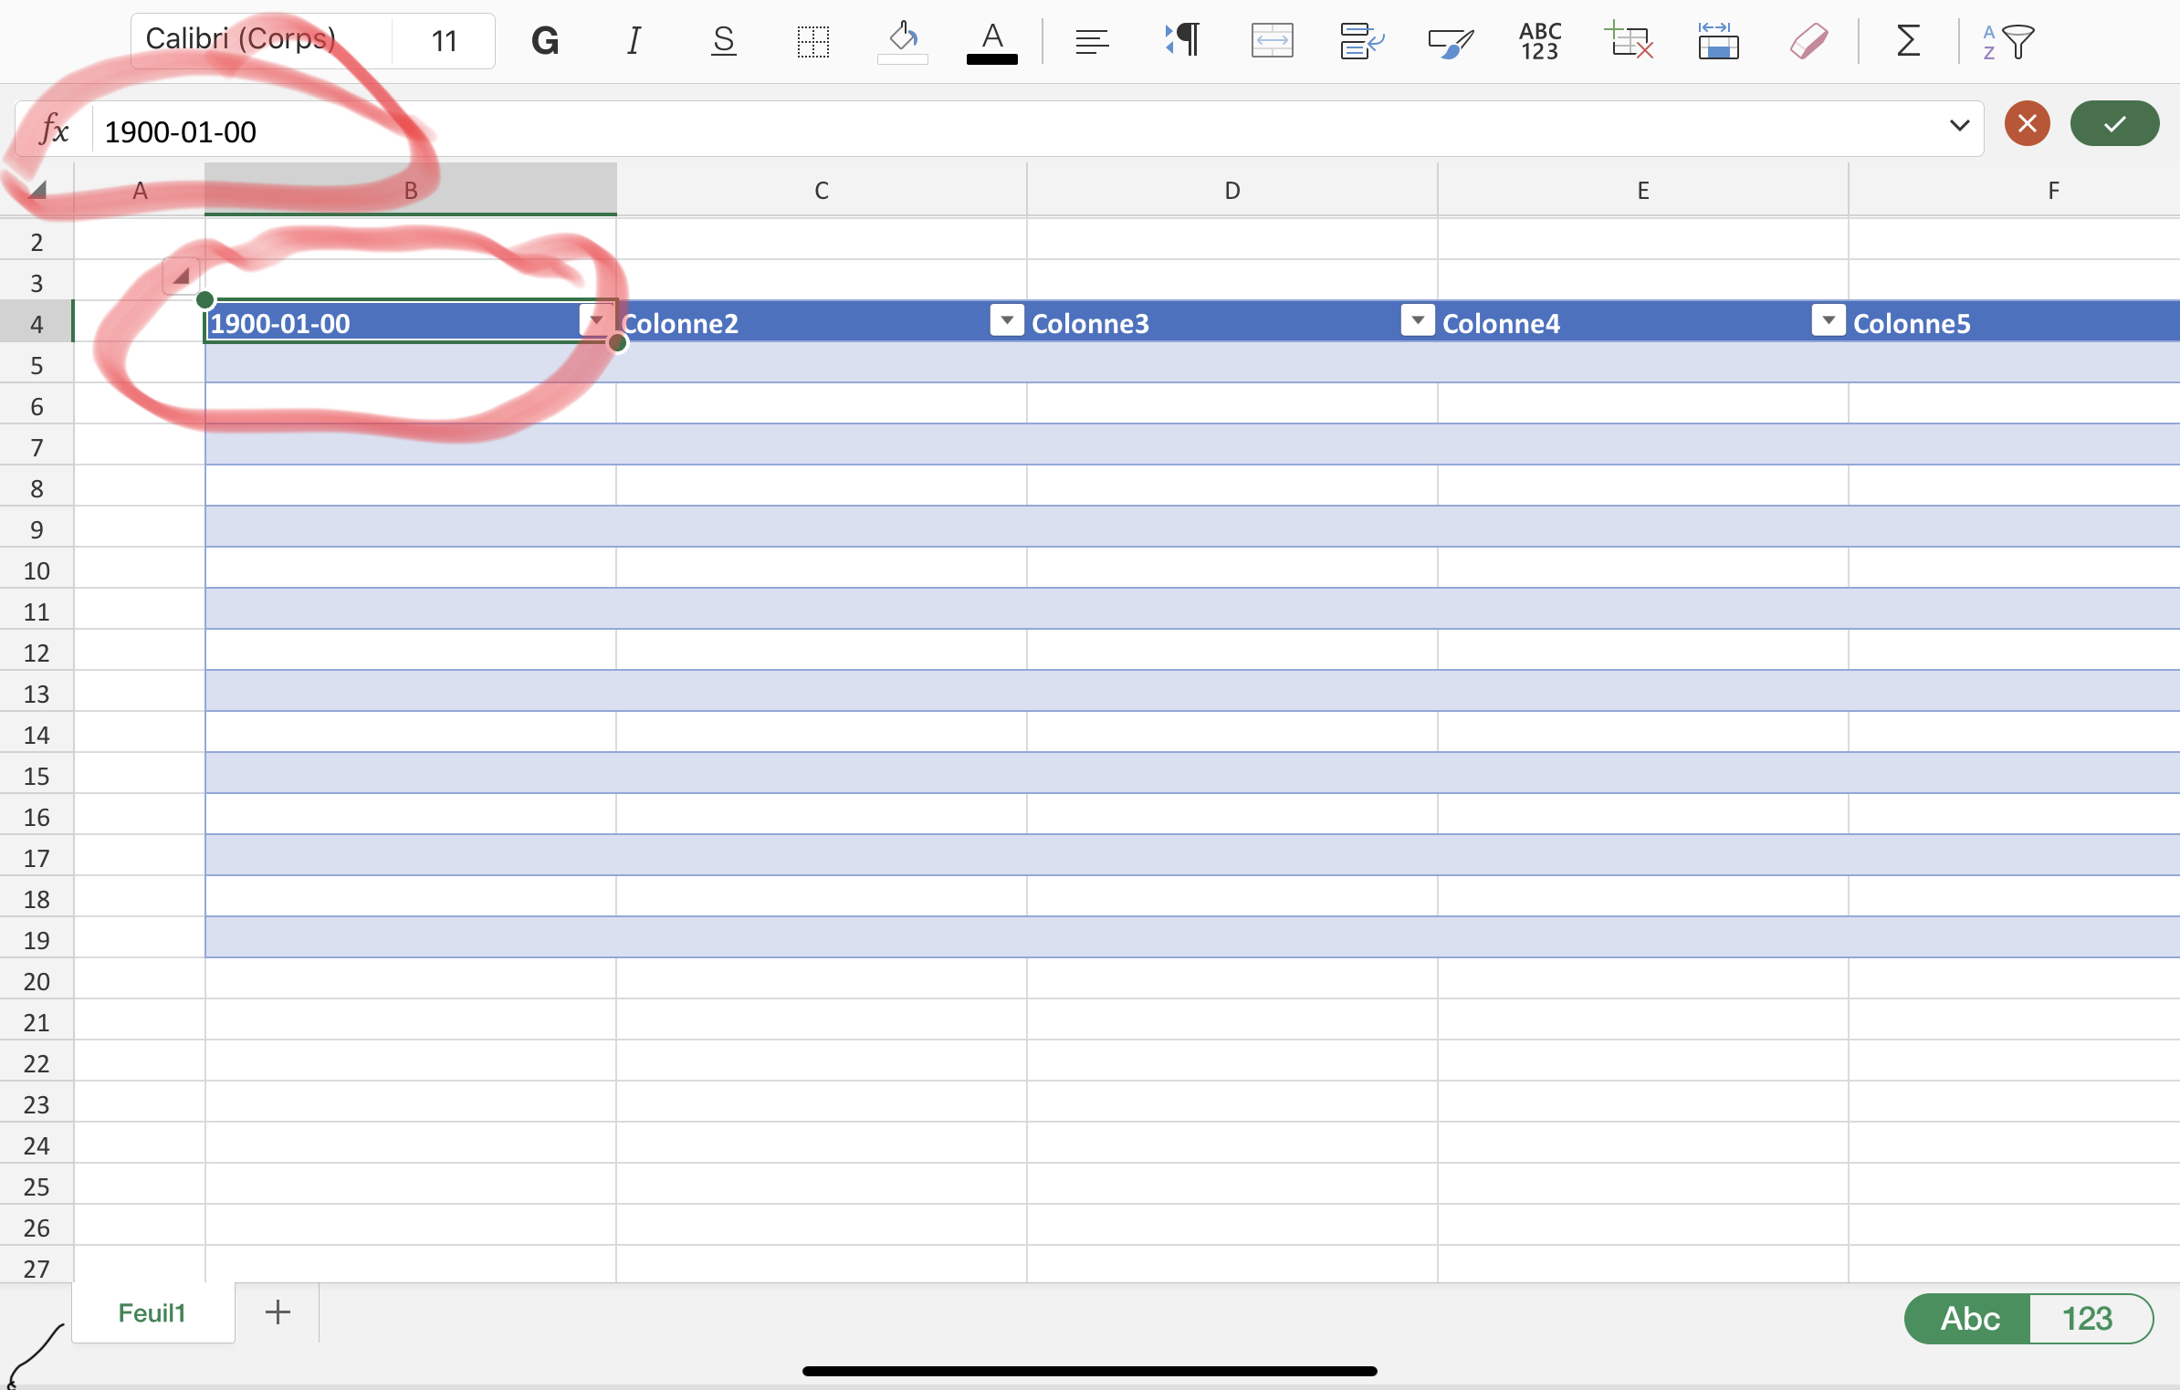This screenshot has width=2180, height=1390.
Task: Switch keyboard to Abc text mode
Action: click(1969, 1318)
